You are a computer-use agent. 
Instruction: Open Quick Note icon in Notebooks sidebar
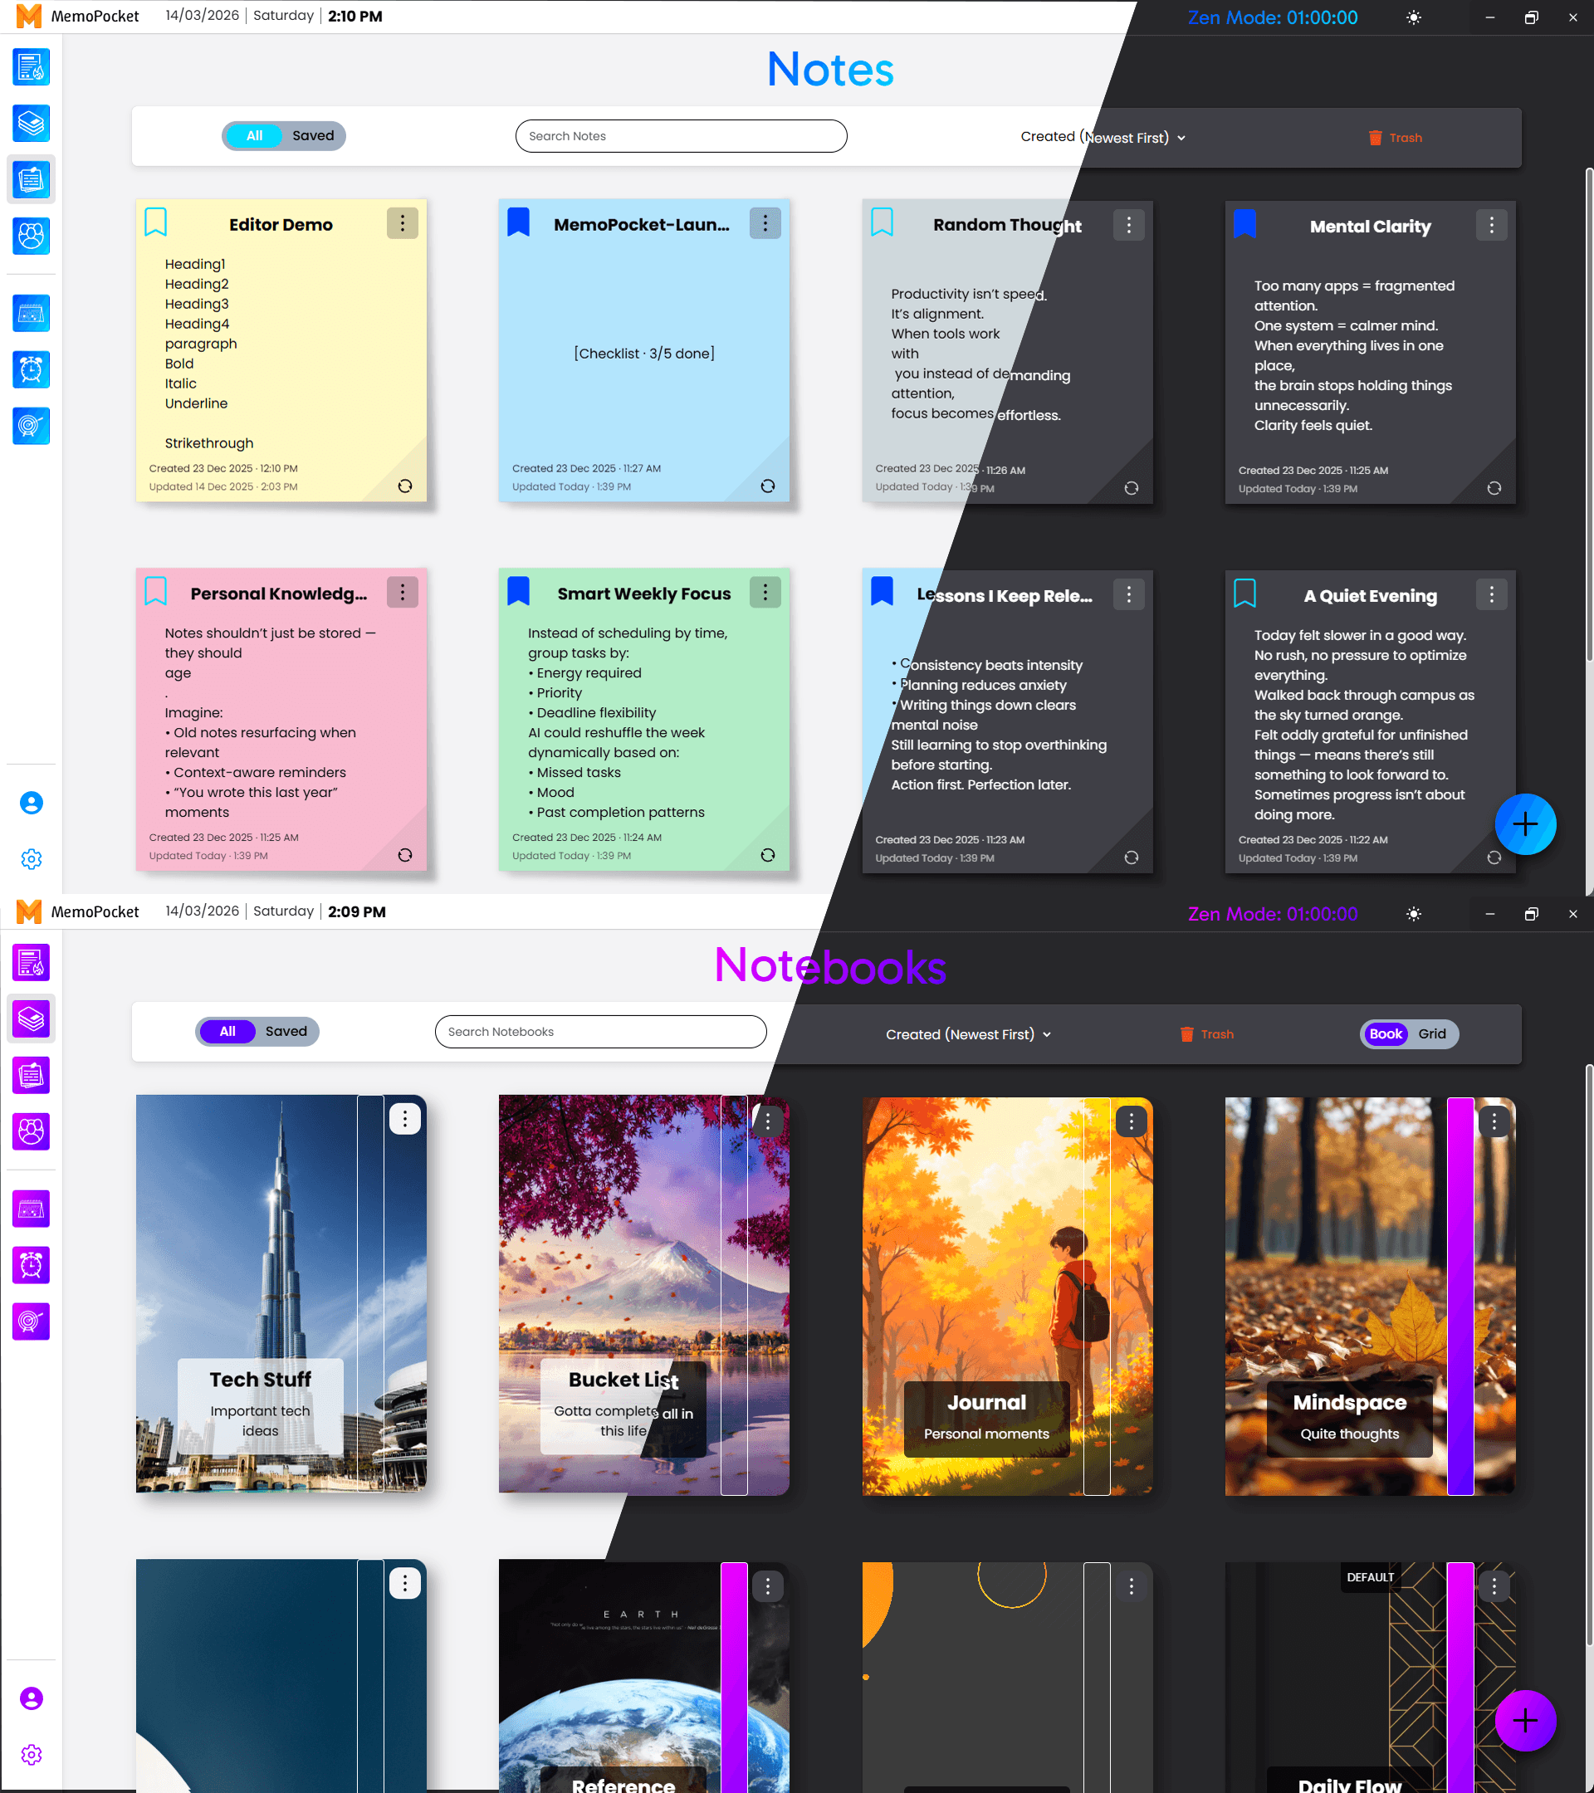32,962
